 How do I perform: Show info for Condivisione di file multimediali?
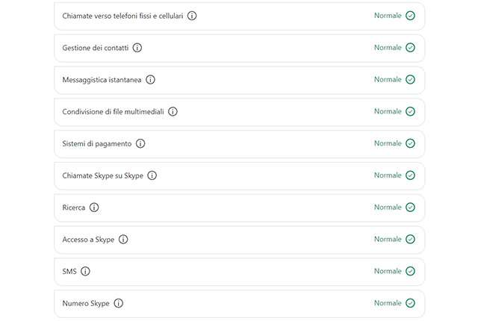(x=173, y=112)
